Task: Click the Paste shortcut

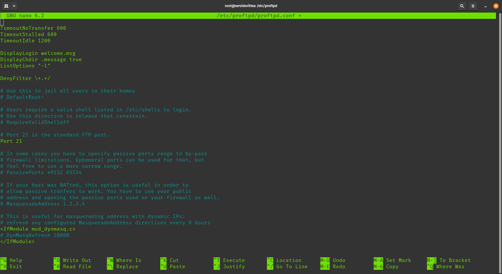Action: (x=173, y=266)
